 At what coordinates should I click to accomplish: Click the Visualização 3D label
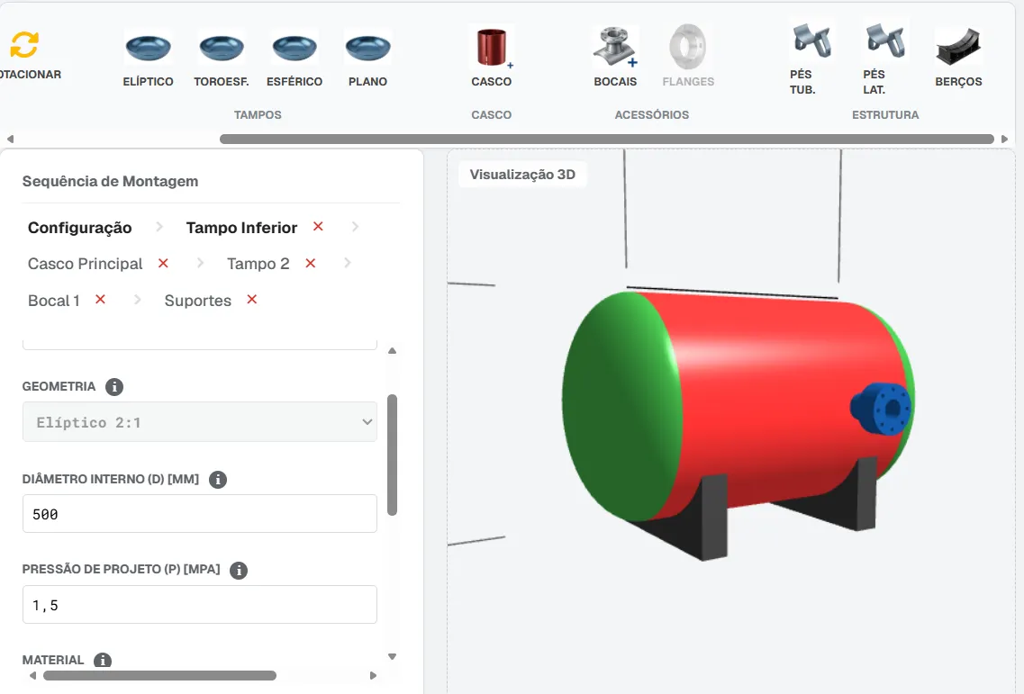(x=522, y=175)
